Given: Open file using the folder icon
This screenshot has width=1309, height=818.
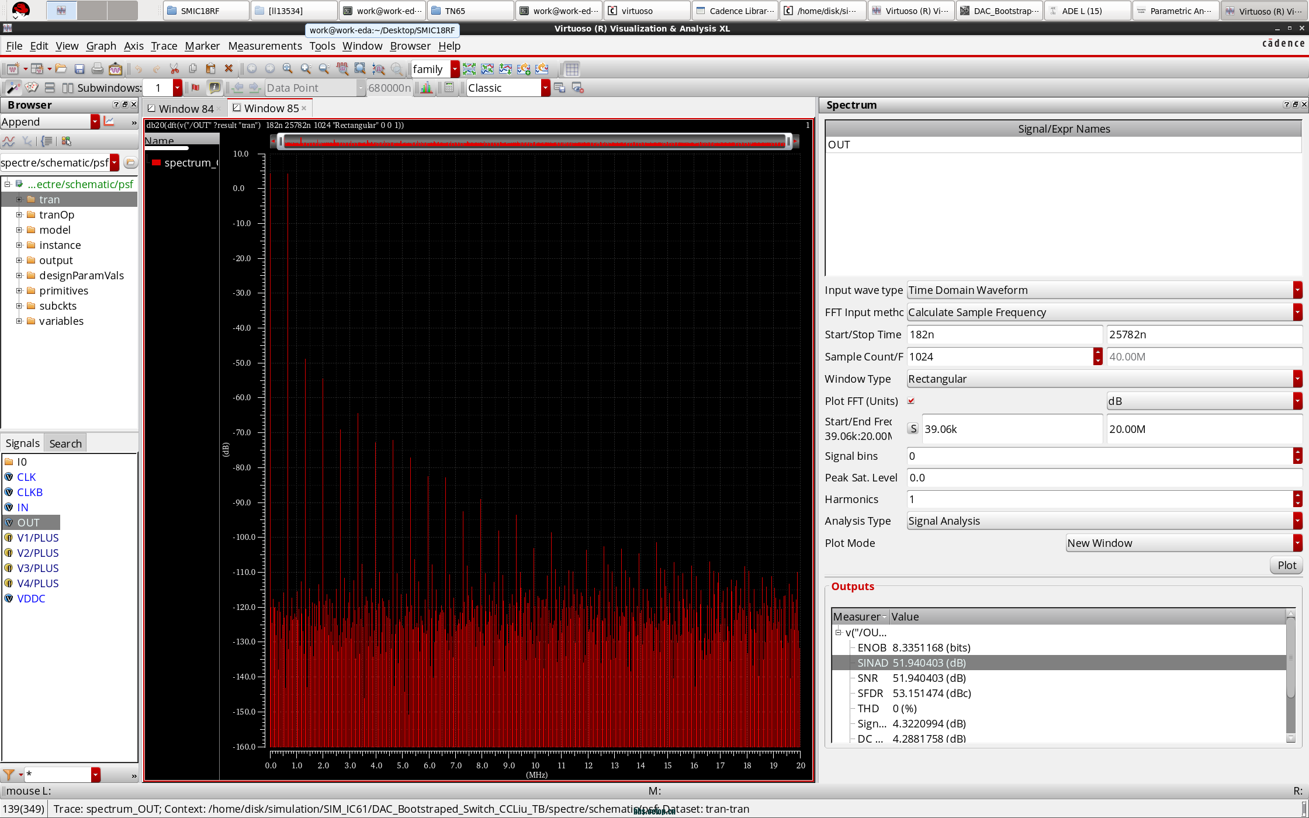Looking at the screenshot, I should pos(61,69).
